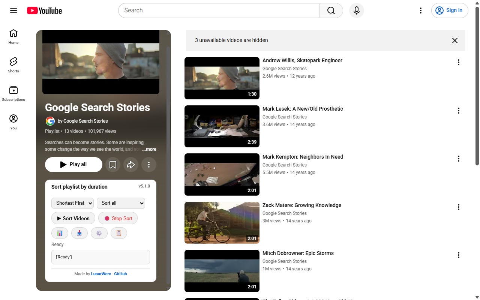The height and width of the screenshot is (300, 480).
Task: Click the [Ready] log output box
Action: pos(100,257)
